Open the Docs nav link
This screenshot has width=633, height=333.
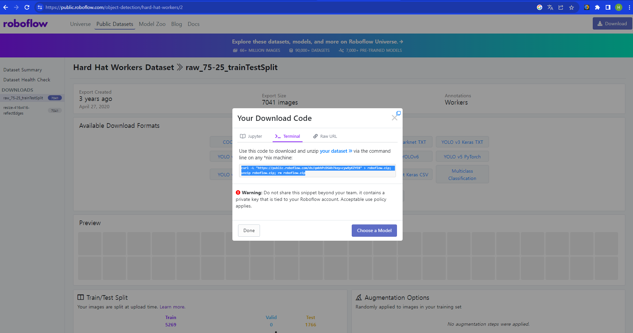point(193,24)
